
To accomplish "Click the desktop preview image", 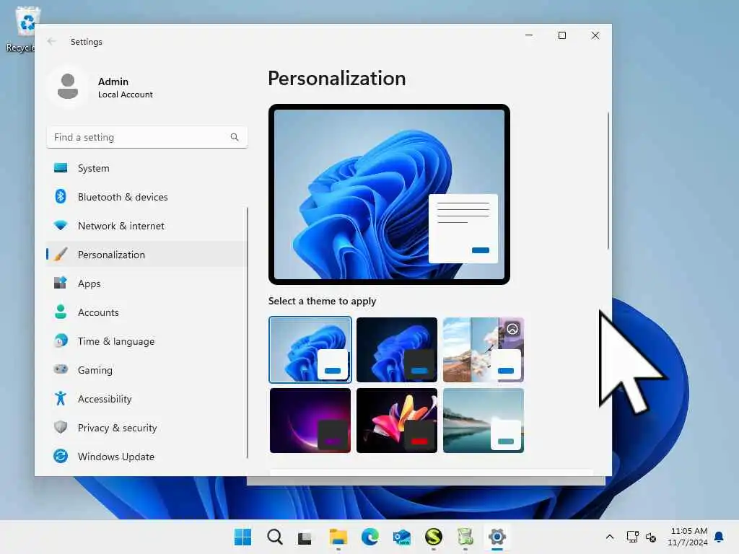I will click(x=389, y=194).
